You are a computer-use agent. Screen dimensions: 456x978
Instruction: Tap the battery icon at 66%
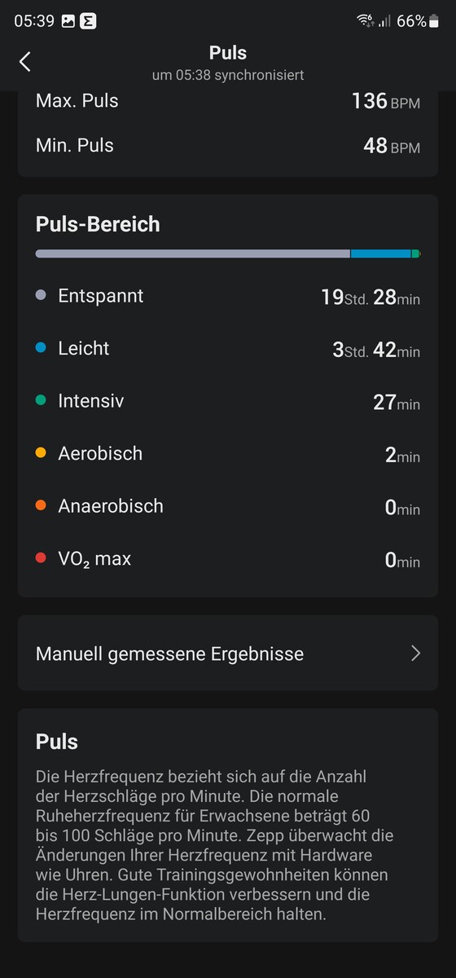point(435,21)
